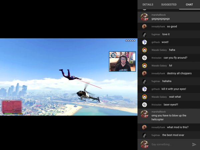Click fugimax avatar beside 'the best mod evar'
The width and height of the screenshot is (200, 150).
point(144,135)
